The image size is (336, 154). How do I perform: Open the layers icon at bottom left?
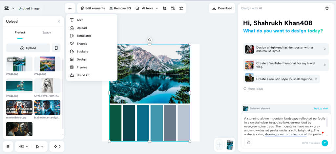tap(8, 146)
